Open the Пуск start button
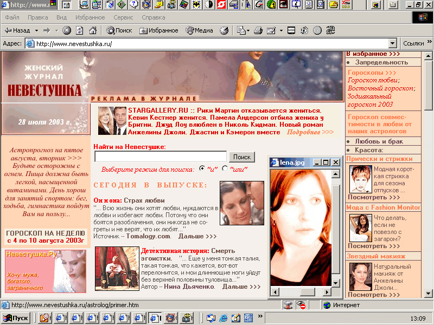Viewport: 434px width, 325px height. click(x=16, y=318)
